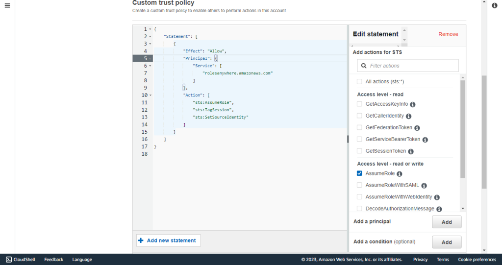This screenshot has height=265, width=502.
Task: Click the "sts:TagSession" line in editor
Action: point(213,110)
